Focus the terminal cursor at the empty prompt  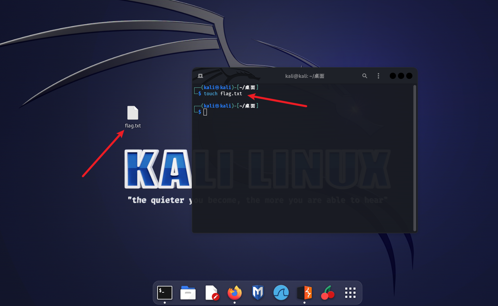pos(205,112)
